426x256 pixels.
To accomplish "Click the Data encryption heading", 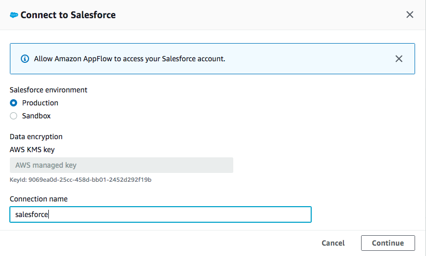I will point(36,137).
